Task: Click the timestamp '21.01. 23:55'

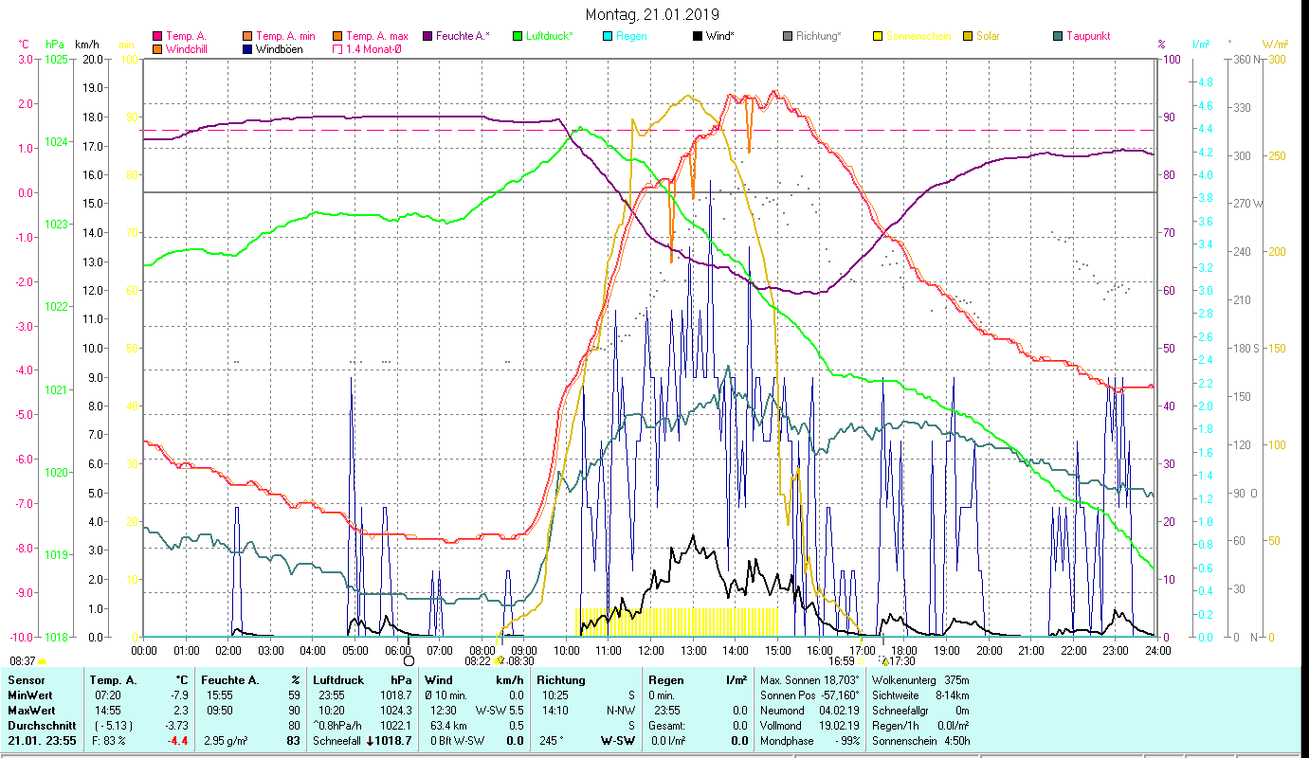Action: coord(41,741)
